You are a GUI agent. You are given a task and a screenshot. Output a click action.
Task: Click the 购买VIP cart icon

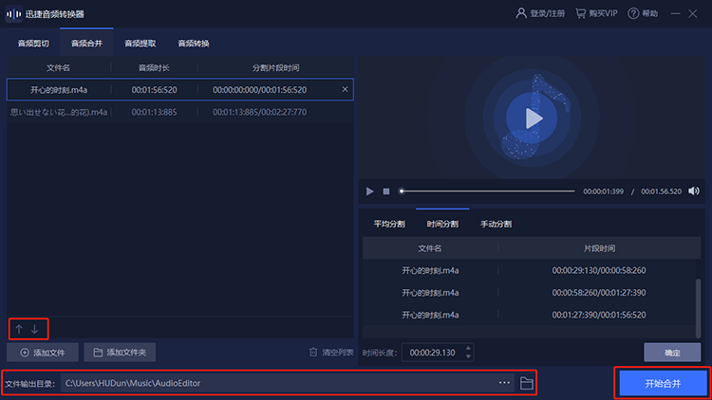580,13
